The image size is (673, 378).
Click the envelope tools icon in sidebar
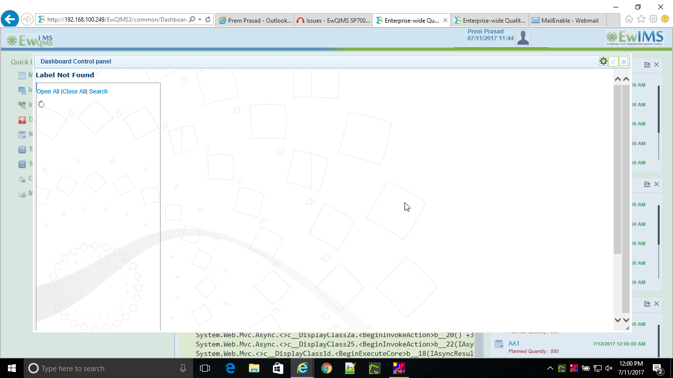pos(22,179)
